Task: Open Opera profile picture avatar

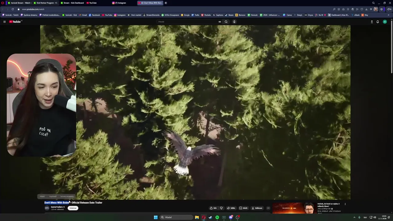Action: (x=375, y=9)
